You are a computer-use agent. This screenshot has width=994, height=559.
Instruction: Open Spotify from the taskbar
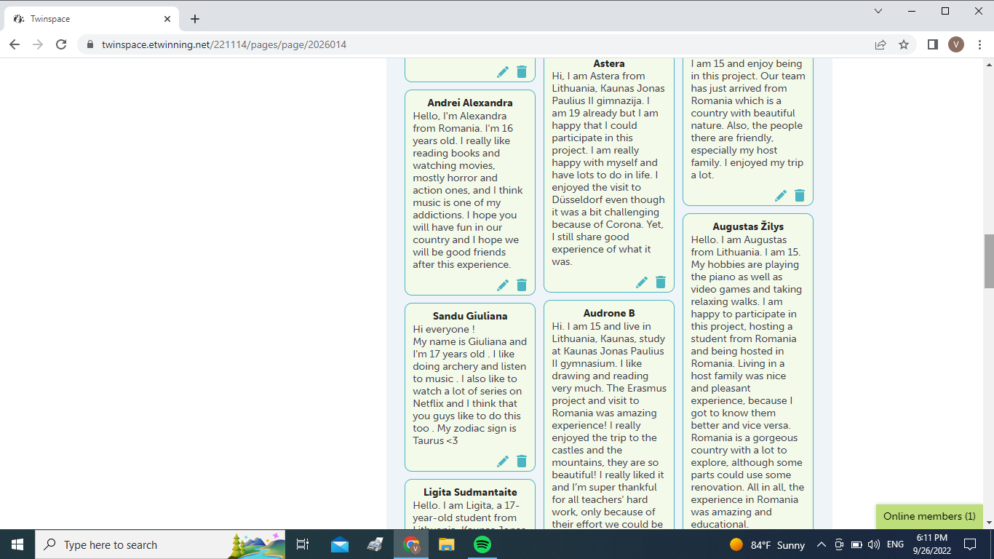[x=482, y=544]
